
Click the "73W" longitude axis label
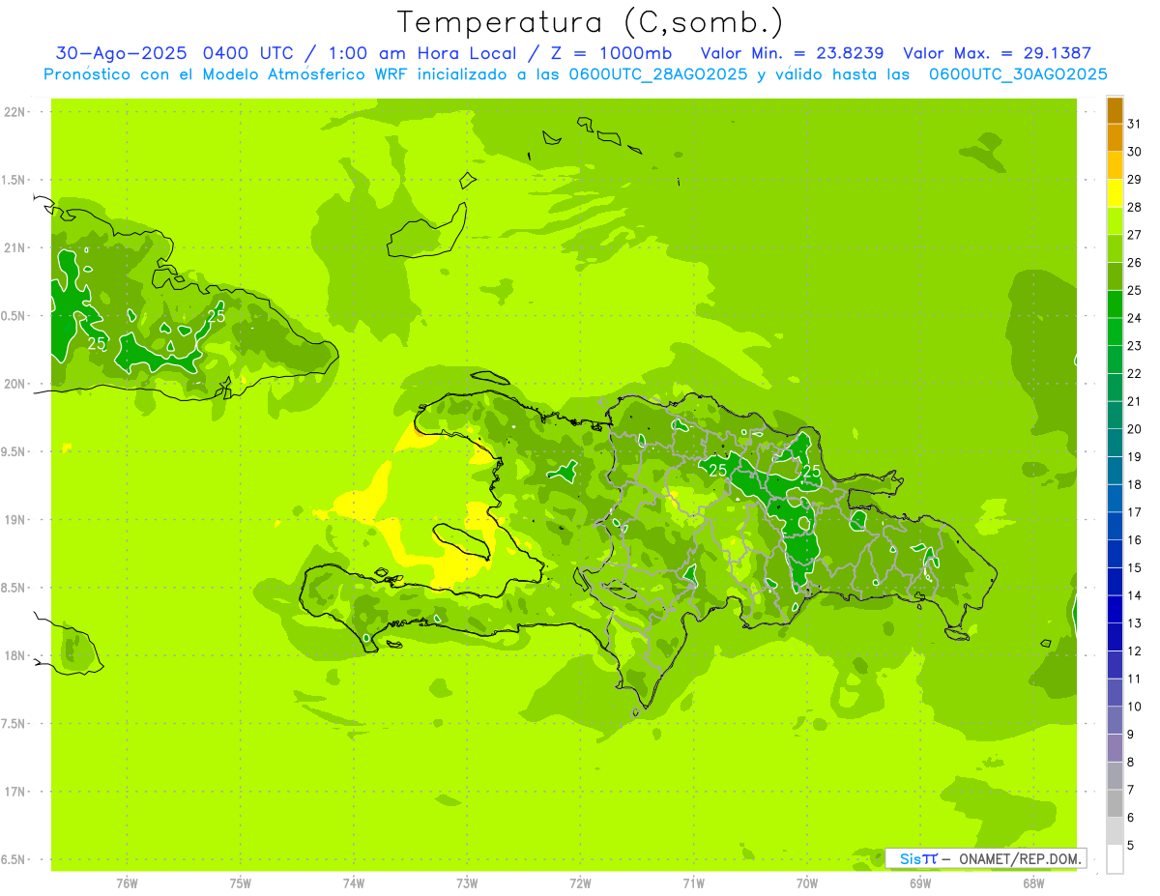pos(467,883)
